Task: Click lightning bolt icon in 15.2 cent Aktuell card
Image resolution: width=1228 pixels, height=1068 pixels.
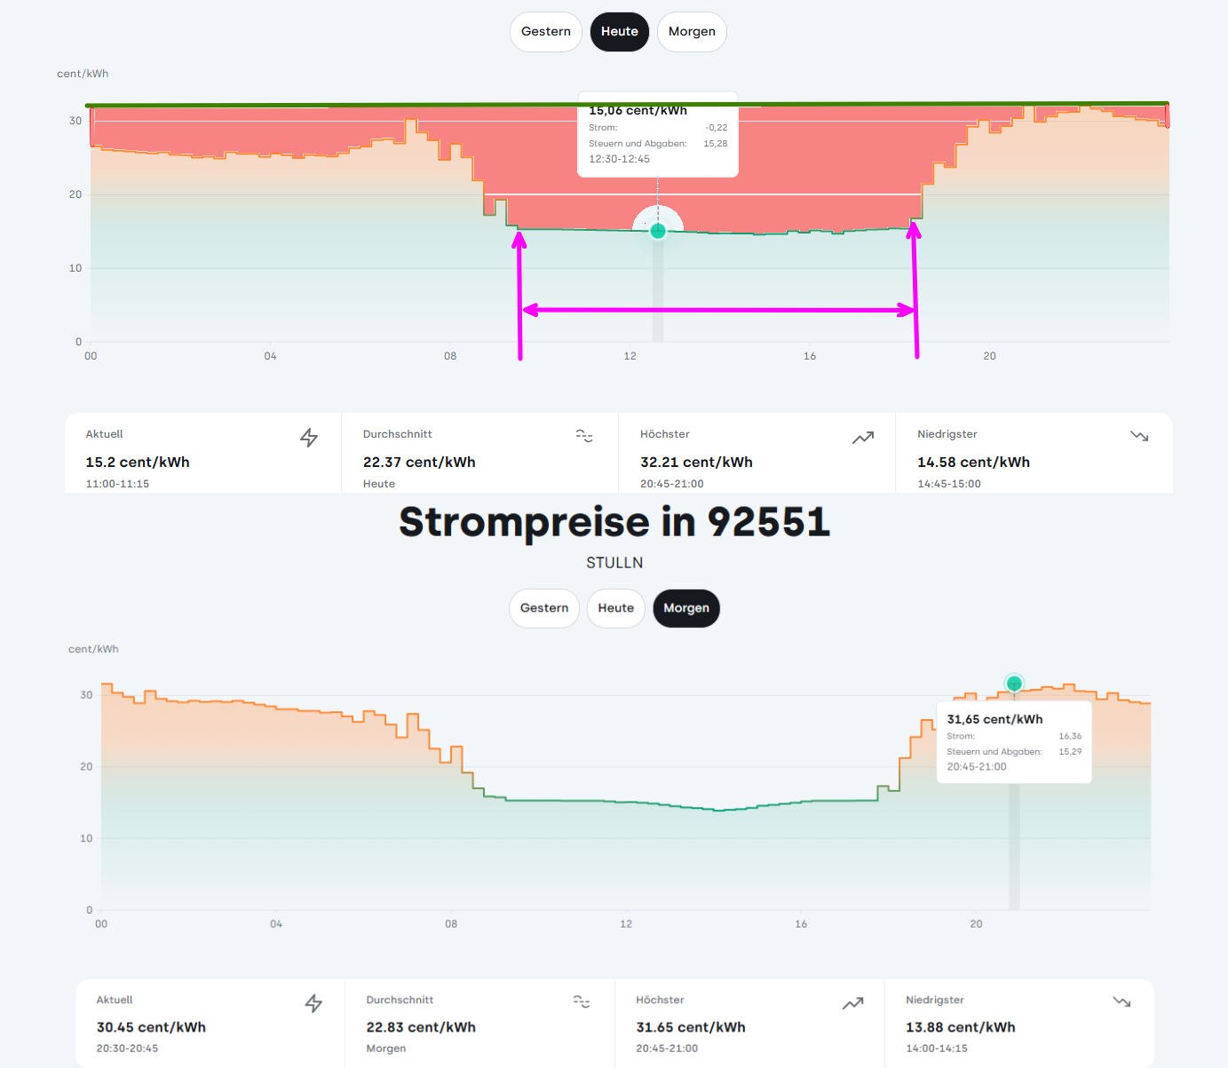Action: (309, 437)
